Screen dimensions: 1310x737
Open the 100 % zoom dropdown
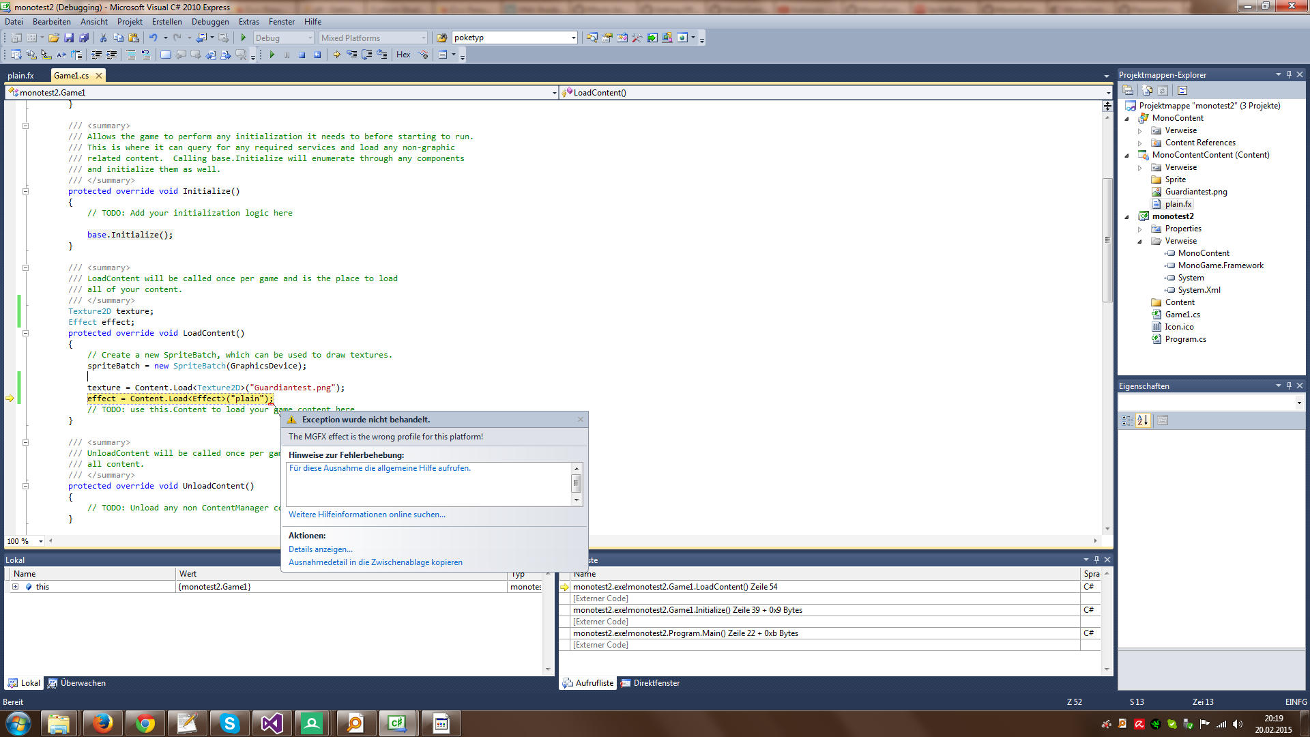41,542
